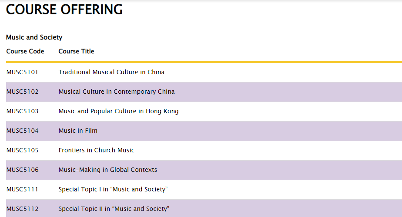Select the Music and Society section title
Image resolution: width=402 pixels, height=217 pixels.
click(x=34, y=37)
